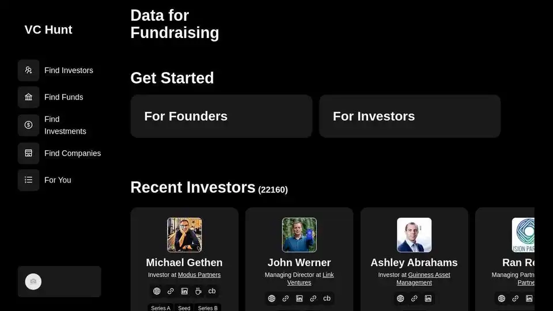553x311 pixels.
Task: Select the Series A tag on Michael Gethen
Action: tap(161, 308)
